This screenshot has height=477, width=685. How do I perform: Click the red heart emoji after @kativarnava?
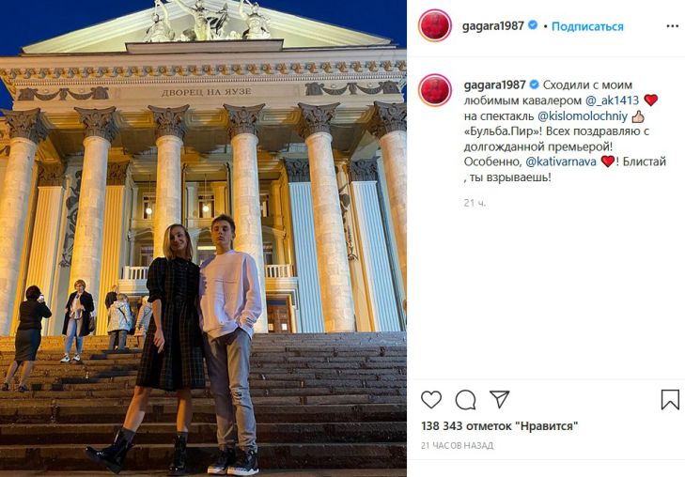[607, 162]
